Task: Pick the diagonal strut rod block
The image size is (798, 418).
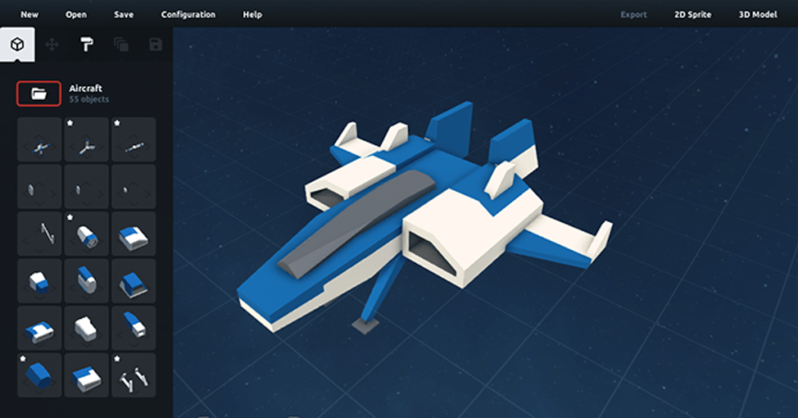Action: tap(40, 234)
